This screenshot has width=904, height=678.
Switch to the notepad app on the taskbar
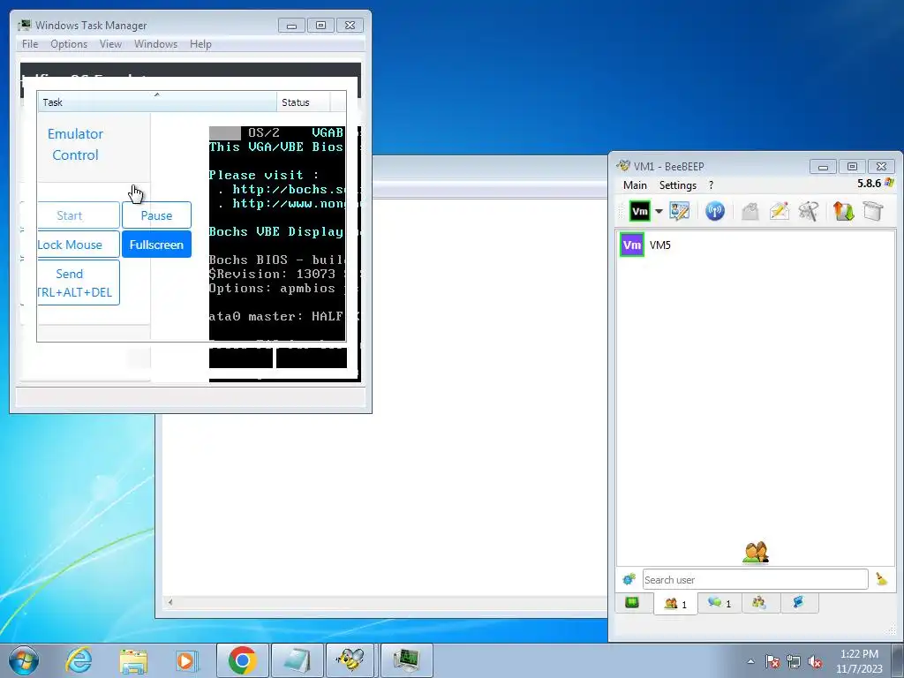[x=297, y=660]
